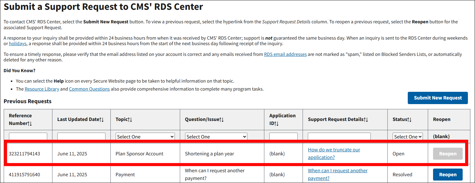Sort table by Last Updated Date
Screen dimensions: 475x183
point(101,119)
